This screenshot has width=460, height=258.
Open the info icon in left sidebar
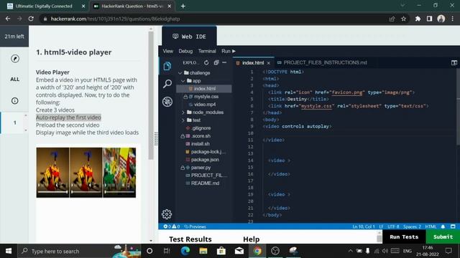[x=14, y=100]
